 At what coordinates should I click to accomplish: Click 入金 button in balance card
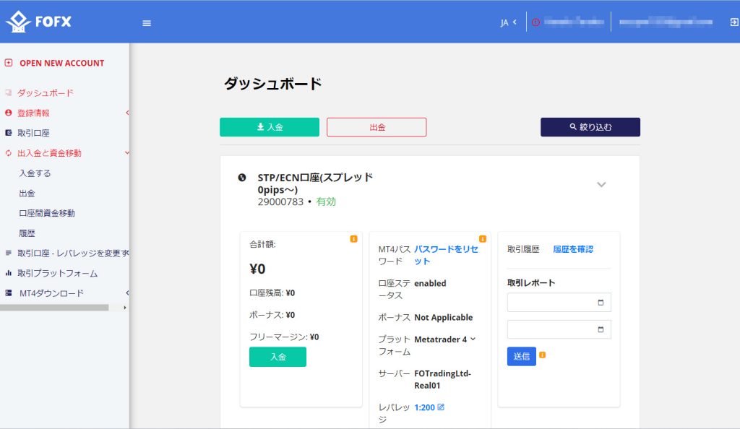[x=278, y=357]
